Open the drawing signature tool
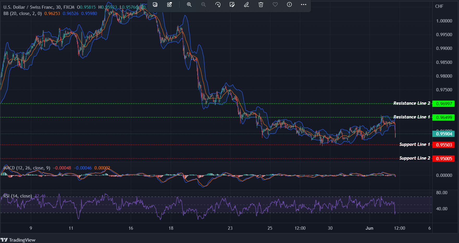The width and height of the screenshot is (459, 243). click(246, 4)
